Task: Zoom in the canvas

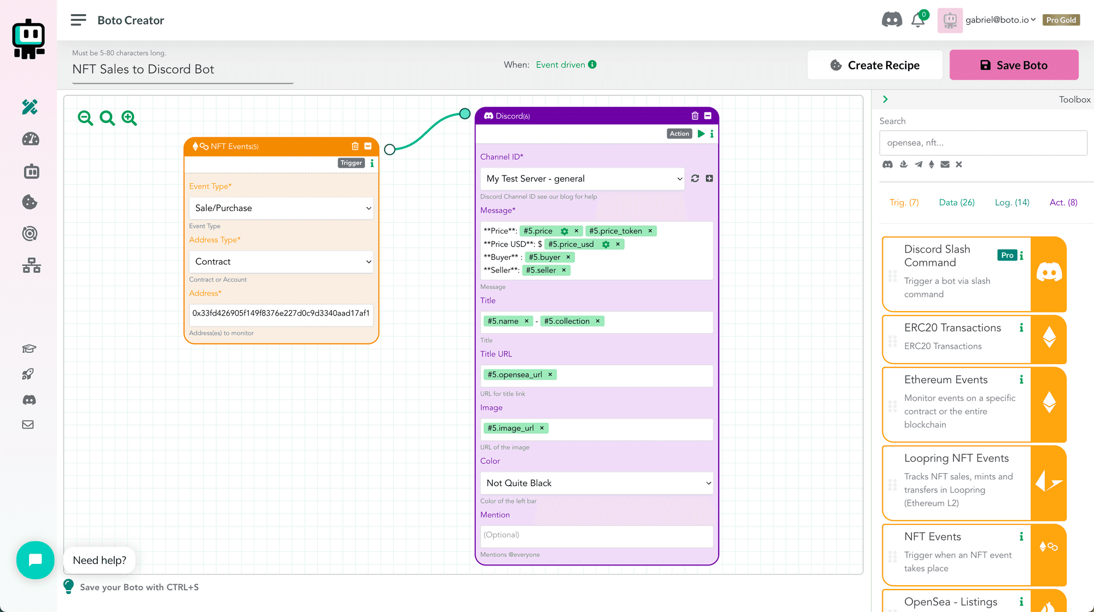Action: (129, 118)
